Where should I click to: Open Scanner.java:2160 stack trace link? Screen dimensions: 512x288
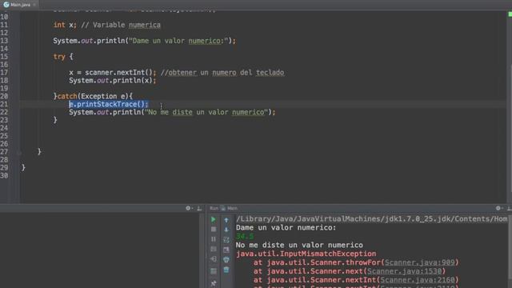(x=418, y=280)
